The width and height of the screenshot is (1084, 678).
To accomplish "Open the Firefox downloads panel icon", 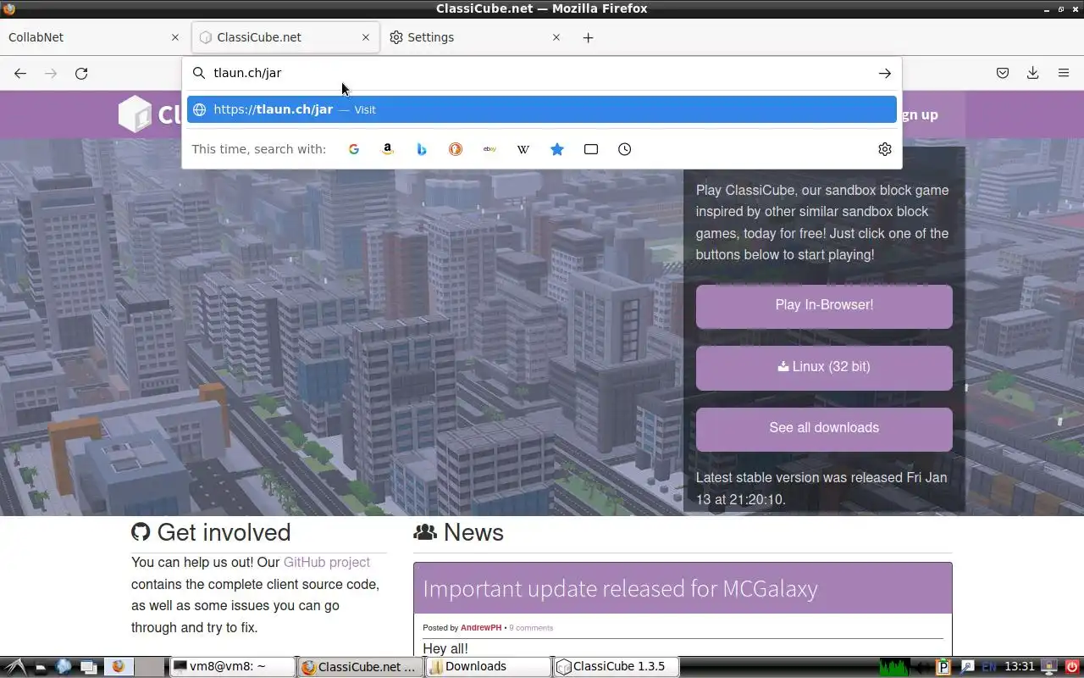I will pos(1033,74).
